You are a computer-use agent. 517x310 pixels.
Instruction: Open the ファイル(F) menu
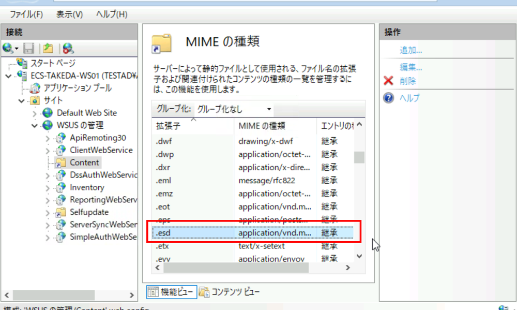(x=26, y=14)
